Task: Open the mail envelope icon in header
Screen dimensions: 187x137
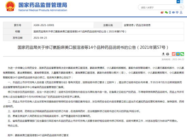Action: tap(173, 12)
